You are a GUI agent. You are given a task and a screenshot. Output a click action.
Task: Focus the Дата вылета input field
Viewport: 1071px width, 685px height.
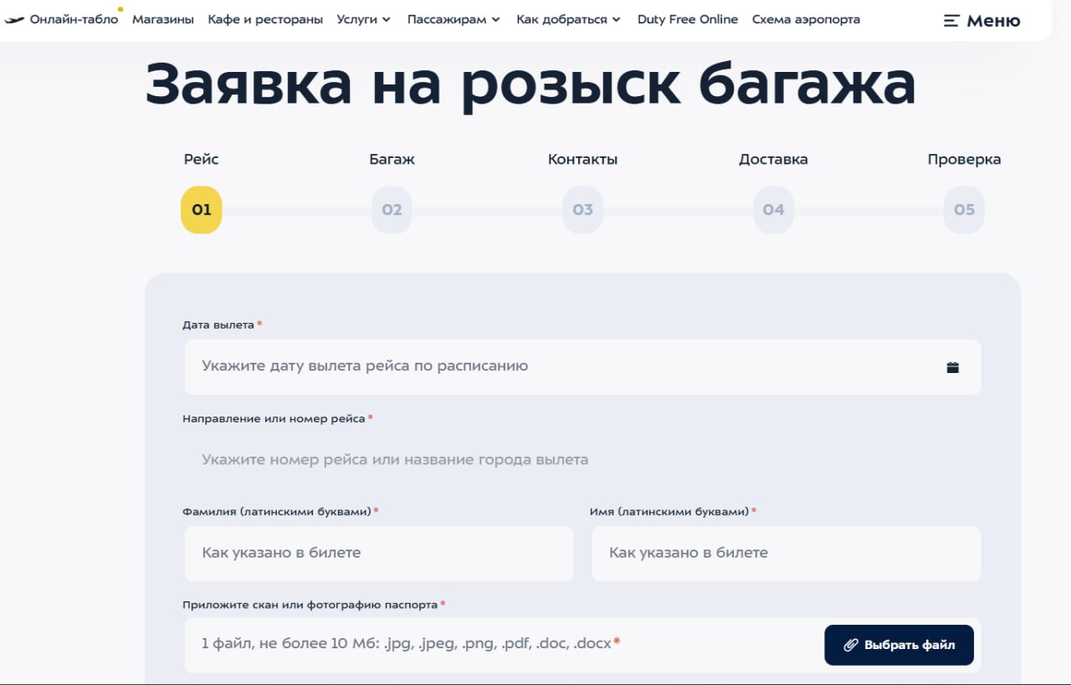tap(582, 367)
